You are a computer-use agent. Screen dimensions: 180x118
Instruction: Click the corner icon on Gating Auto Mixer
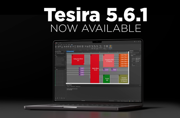click(72, 55)
